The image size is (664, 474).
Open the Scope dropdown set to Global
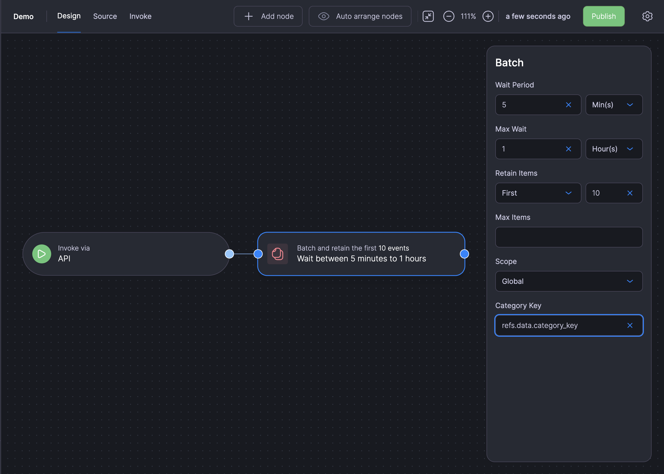pos(568,281)
